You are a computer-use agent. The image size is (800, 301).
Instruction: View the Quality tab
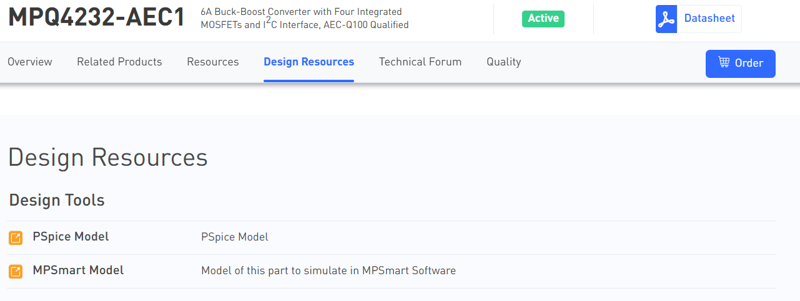pyautogui.click(x=503, y=62)
